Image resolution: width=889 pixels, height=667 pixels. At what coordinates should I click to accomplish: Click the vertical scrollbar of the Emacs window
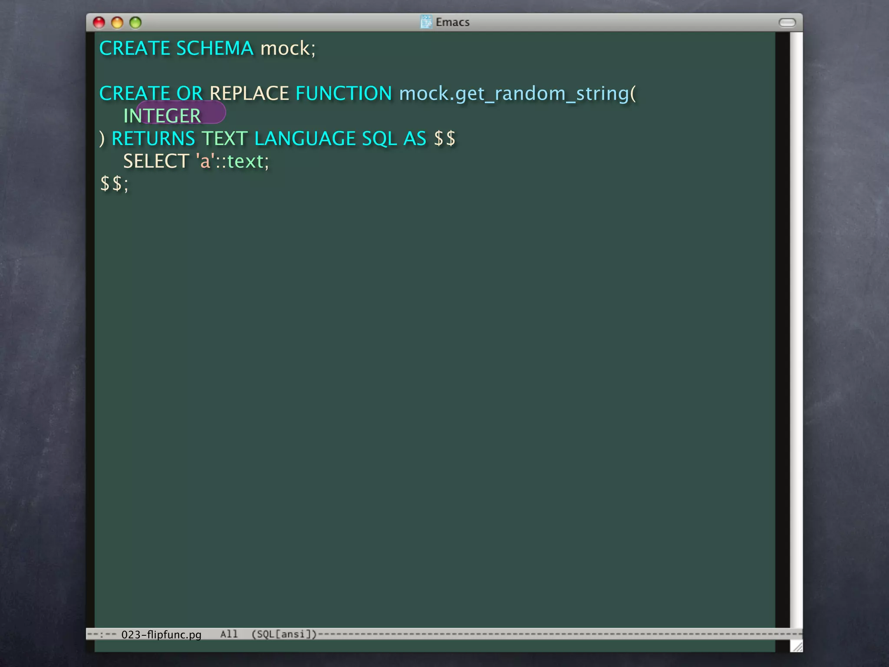tap(796, 330)
